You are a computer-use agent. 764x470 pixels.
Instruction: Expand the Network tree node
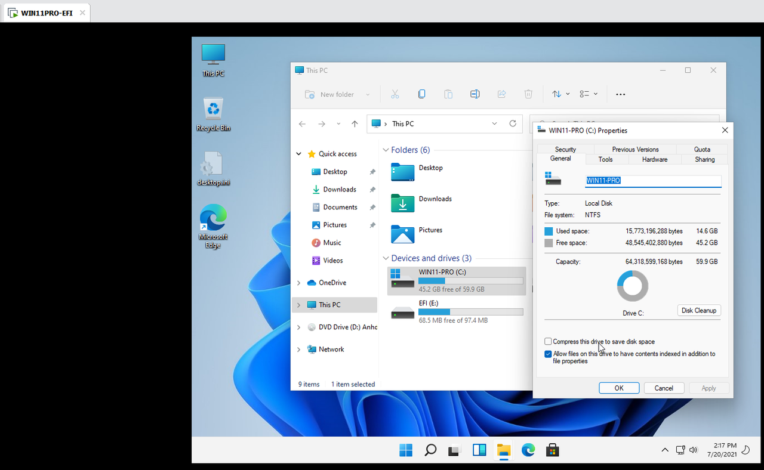pos(299,350)
